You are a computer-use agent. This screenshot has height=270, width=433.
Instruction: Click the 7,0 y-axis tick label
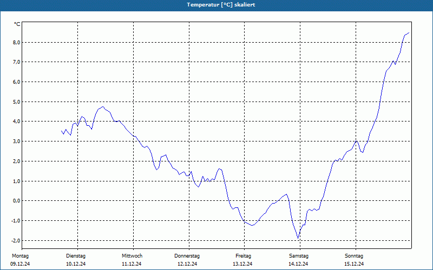coord(16,62)
